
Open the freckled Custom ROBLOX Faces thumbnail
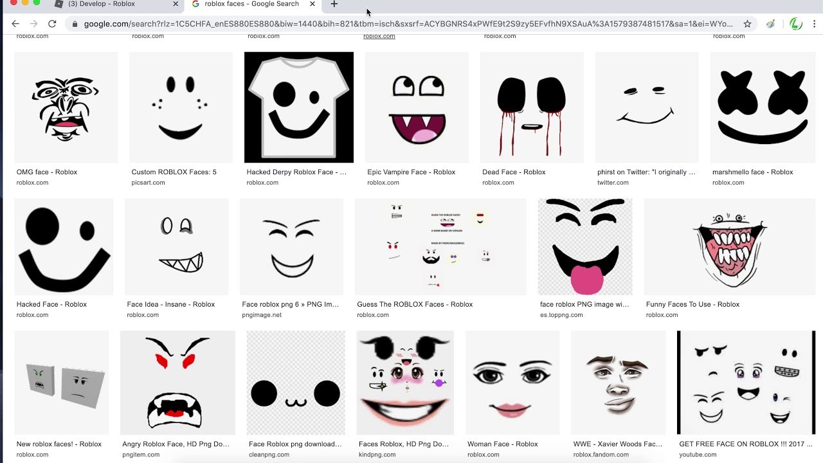(x=181, y=107)
